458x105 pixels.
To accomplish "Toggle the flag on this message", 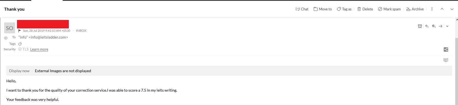I will coord(20,31).
